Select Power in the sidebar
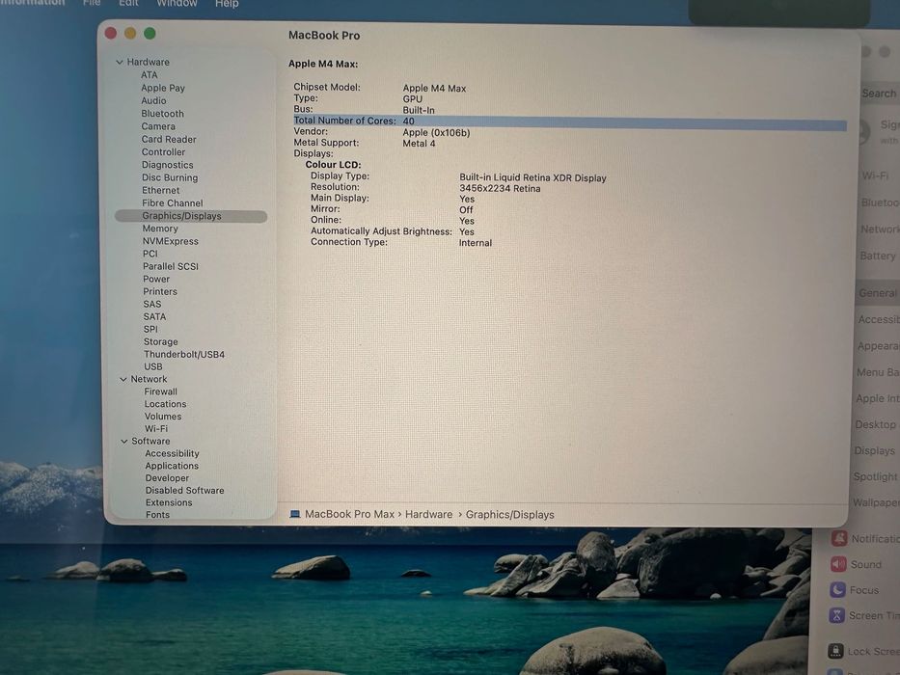 pyautogui.click(x=156, y=279)
